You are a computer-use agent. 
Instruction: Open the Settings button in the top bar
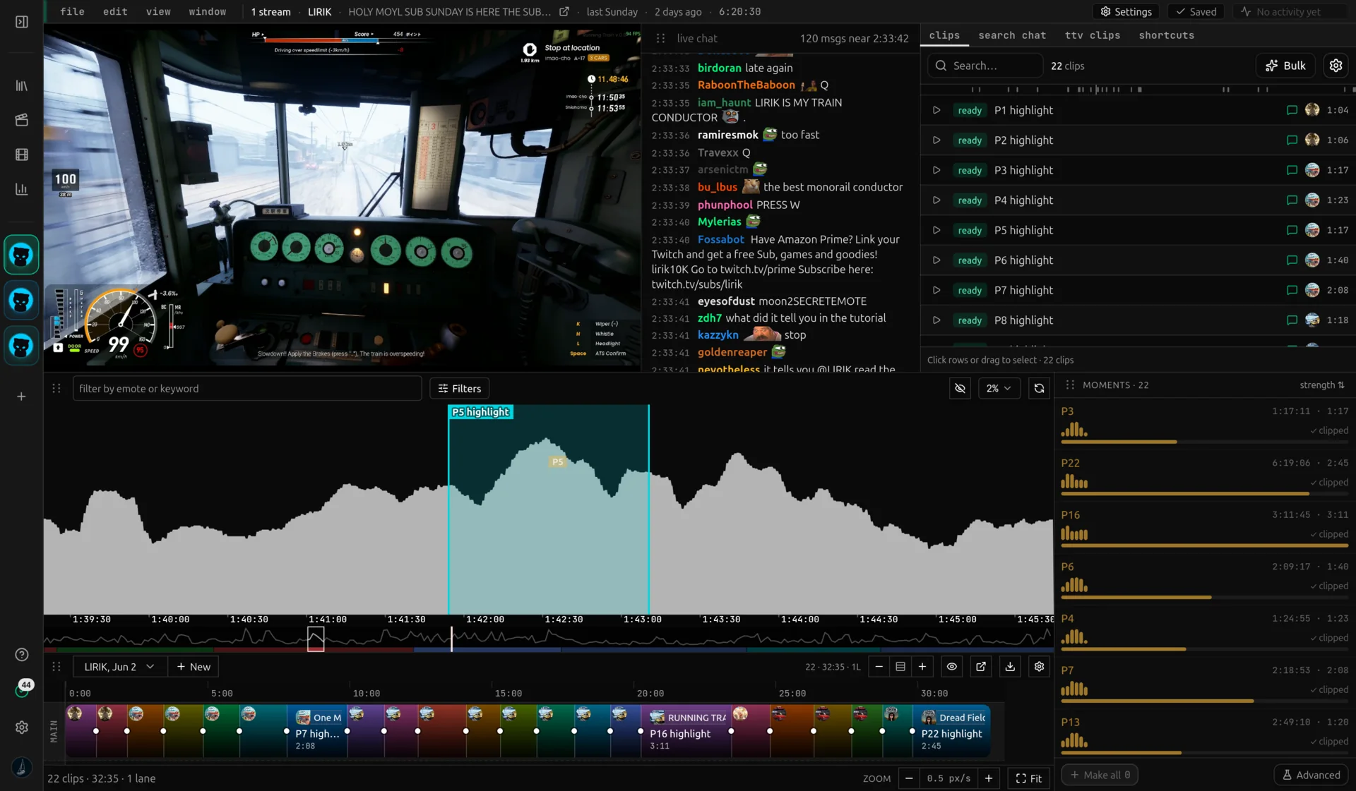1126,12
